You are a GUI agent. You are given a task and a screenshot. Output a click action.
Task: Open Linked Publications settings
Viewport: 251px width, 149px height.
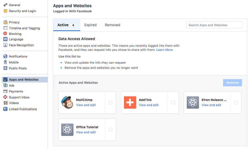pyautogui.click(x=23, y=109)
